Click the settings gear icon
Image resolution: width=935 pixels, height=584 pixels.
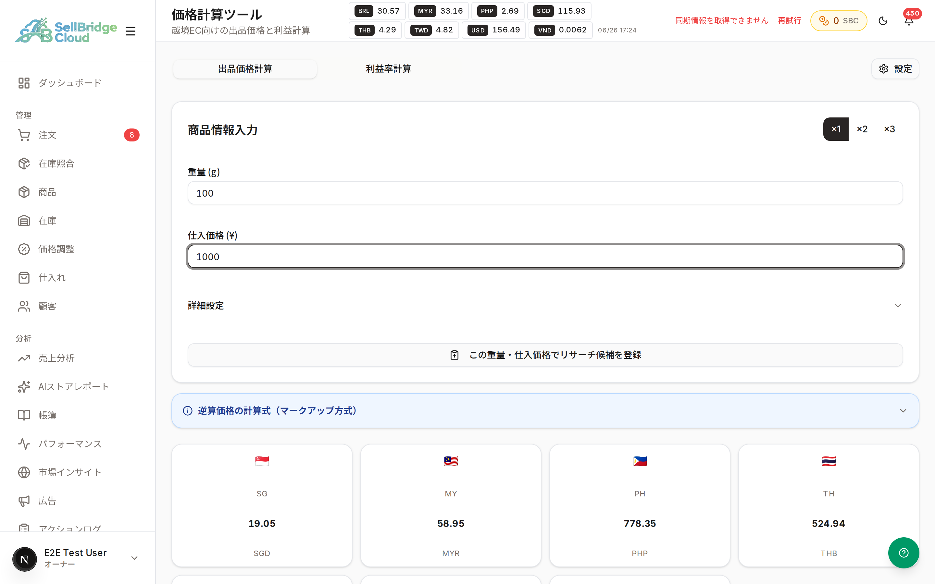pos(884,69)
